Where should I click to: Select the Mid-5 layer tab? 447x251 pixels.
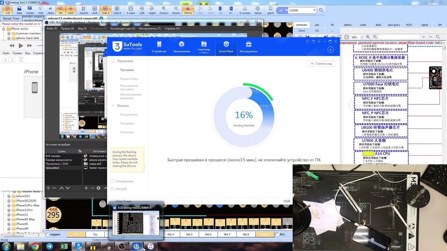tap(189, 235)
